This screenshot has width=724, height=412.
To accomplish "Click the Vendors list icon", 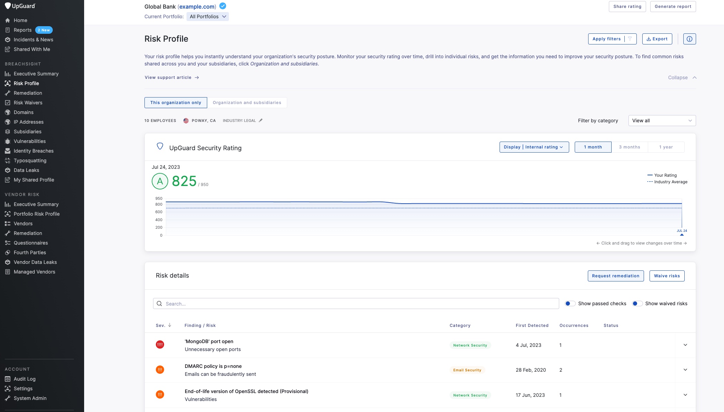I will (8, 224).
